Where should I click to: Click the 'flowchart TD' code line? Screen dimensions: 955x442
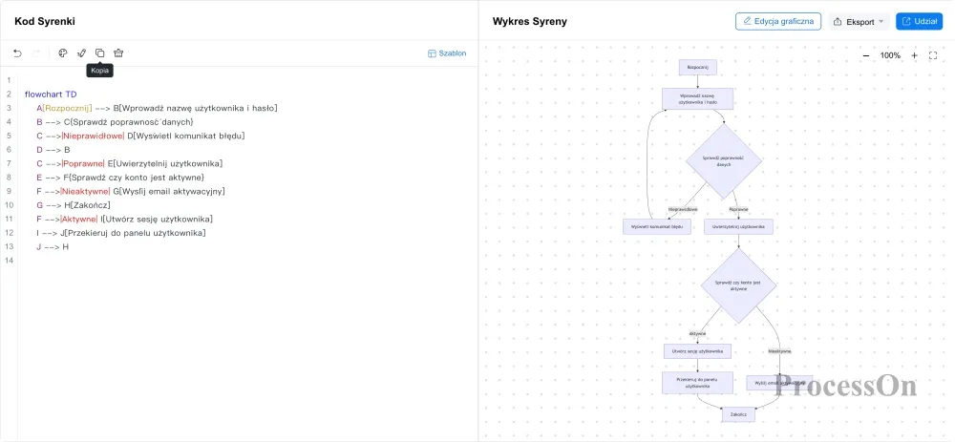51,95
